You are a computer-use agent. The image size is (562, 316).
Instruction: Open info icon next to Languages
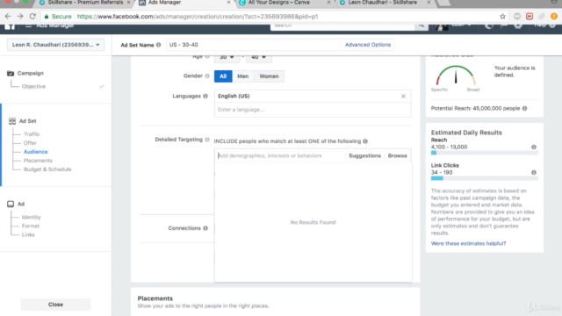[x=205, y=96]
